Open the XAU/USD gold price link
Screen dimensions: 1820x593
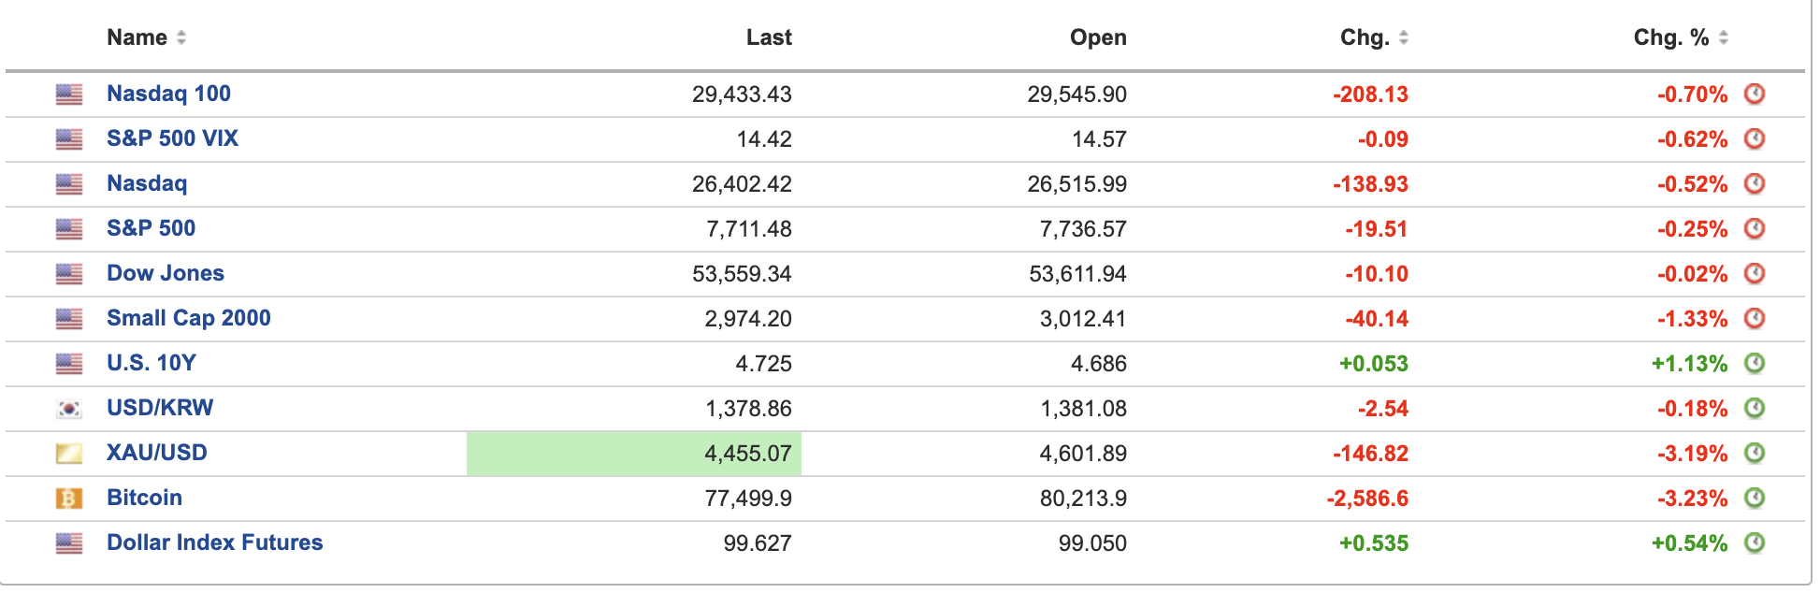pyautogui.click(x=157, y=453)
